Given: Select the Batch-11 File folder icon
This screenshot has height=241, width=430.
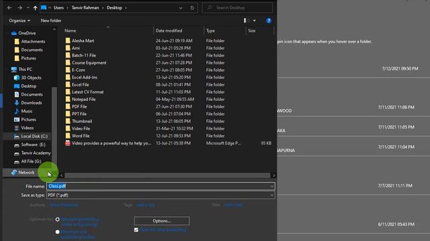Looking at the screenshot, I should (68, 56).
